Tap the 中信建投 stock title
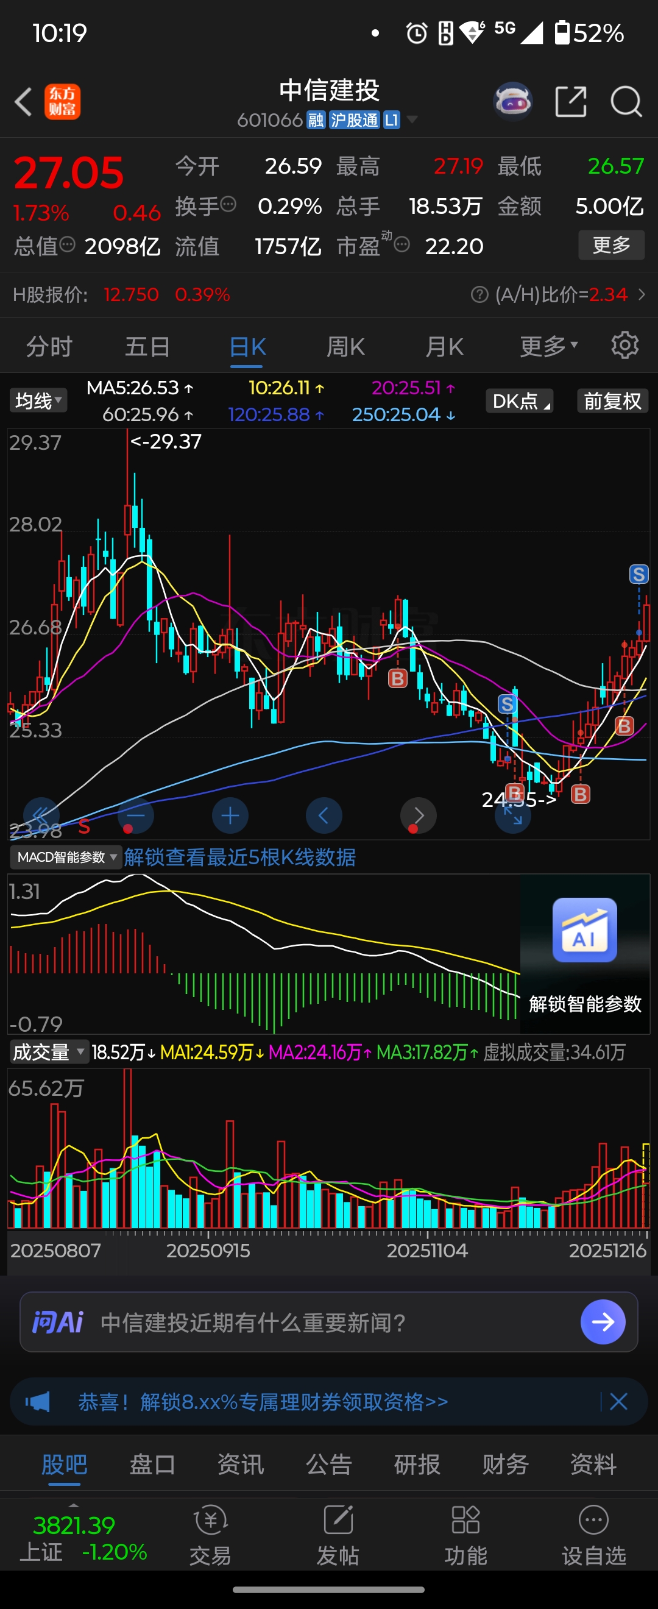The width and height of the screenshot is (658, 1609). [x=329, y=91]
